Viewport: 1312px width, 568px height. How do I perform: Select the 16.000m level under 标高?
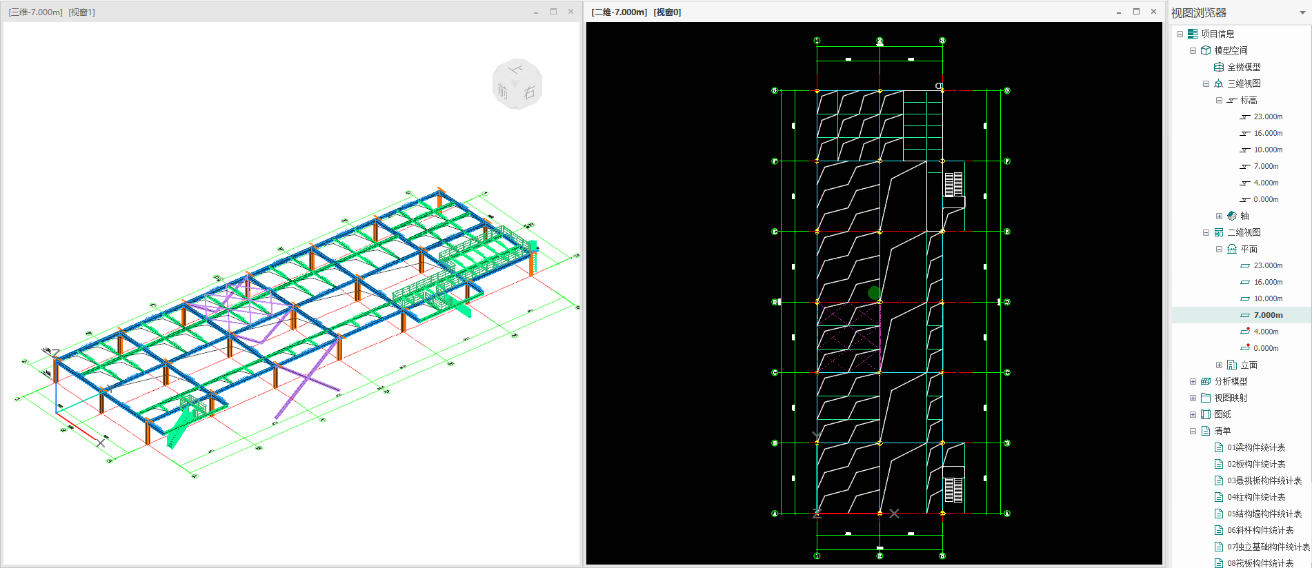coord(1268,133)
